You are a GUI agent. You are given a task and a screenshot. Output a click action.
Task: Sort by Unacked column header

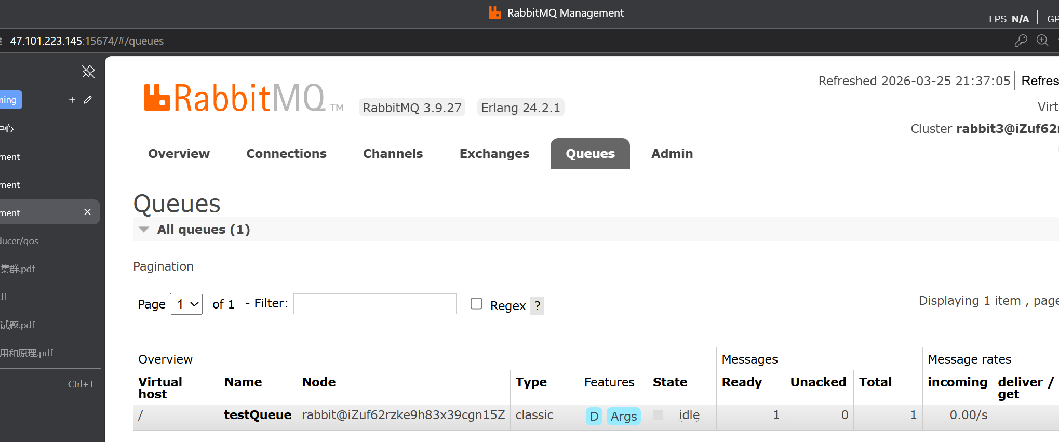coord(818,382)
